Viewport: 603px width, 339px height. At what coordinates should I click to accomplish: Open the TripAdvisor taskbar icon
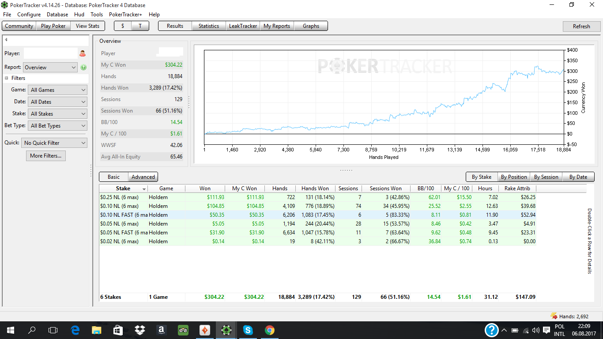click(x=183, y=330)
